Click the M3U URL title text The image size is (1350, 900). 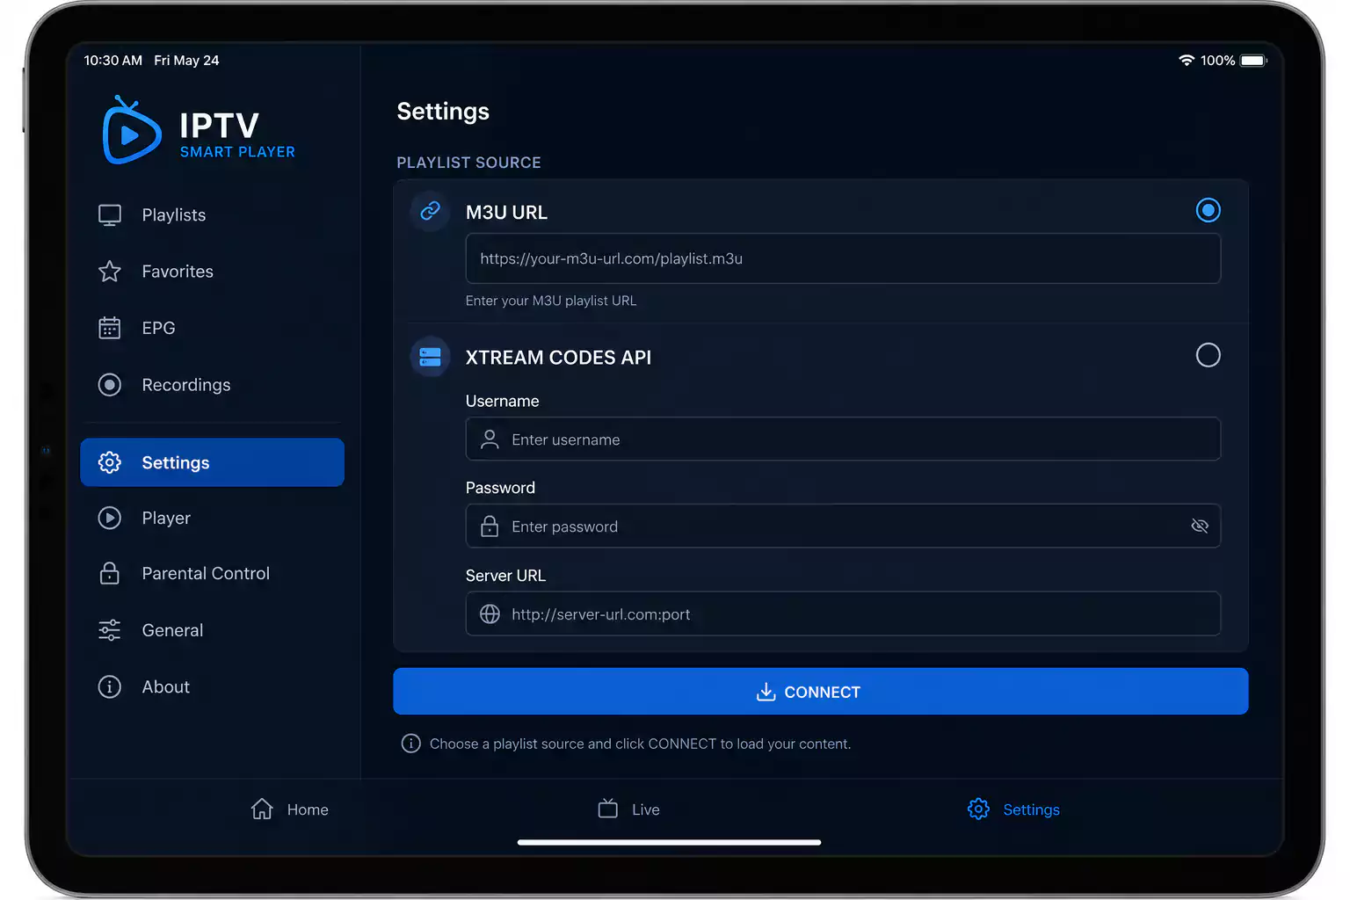click(x=506, y=213)
